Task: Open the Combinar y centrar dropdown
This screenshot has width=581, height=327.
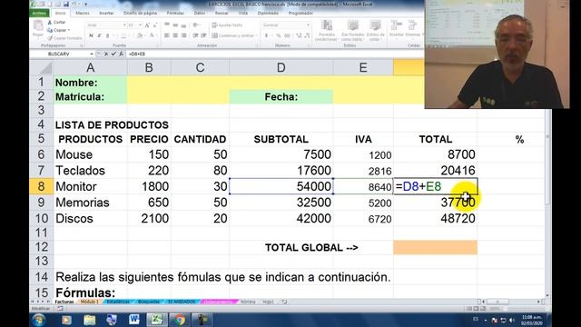Action: pos(256,35)
